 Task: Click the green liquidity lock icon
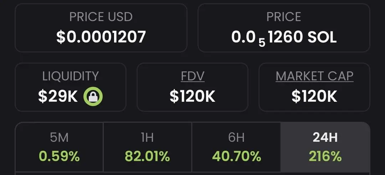[x=93, y=96]
